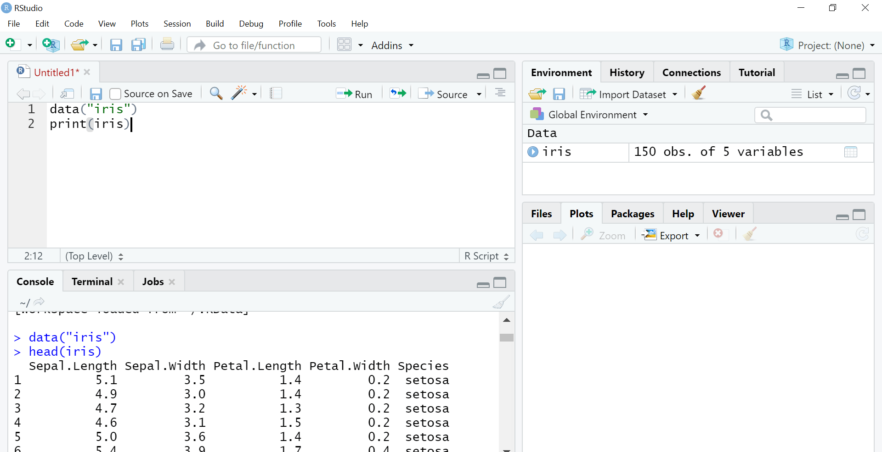Open find and replace with the magnifier icon

pyautogui.click(x=215, y=93)
